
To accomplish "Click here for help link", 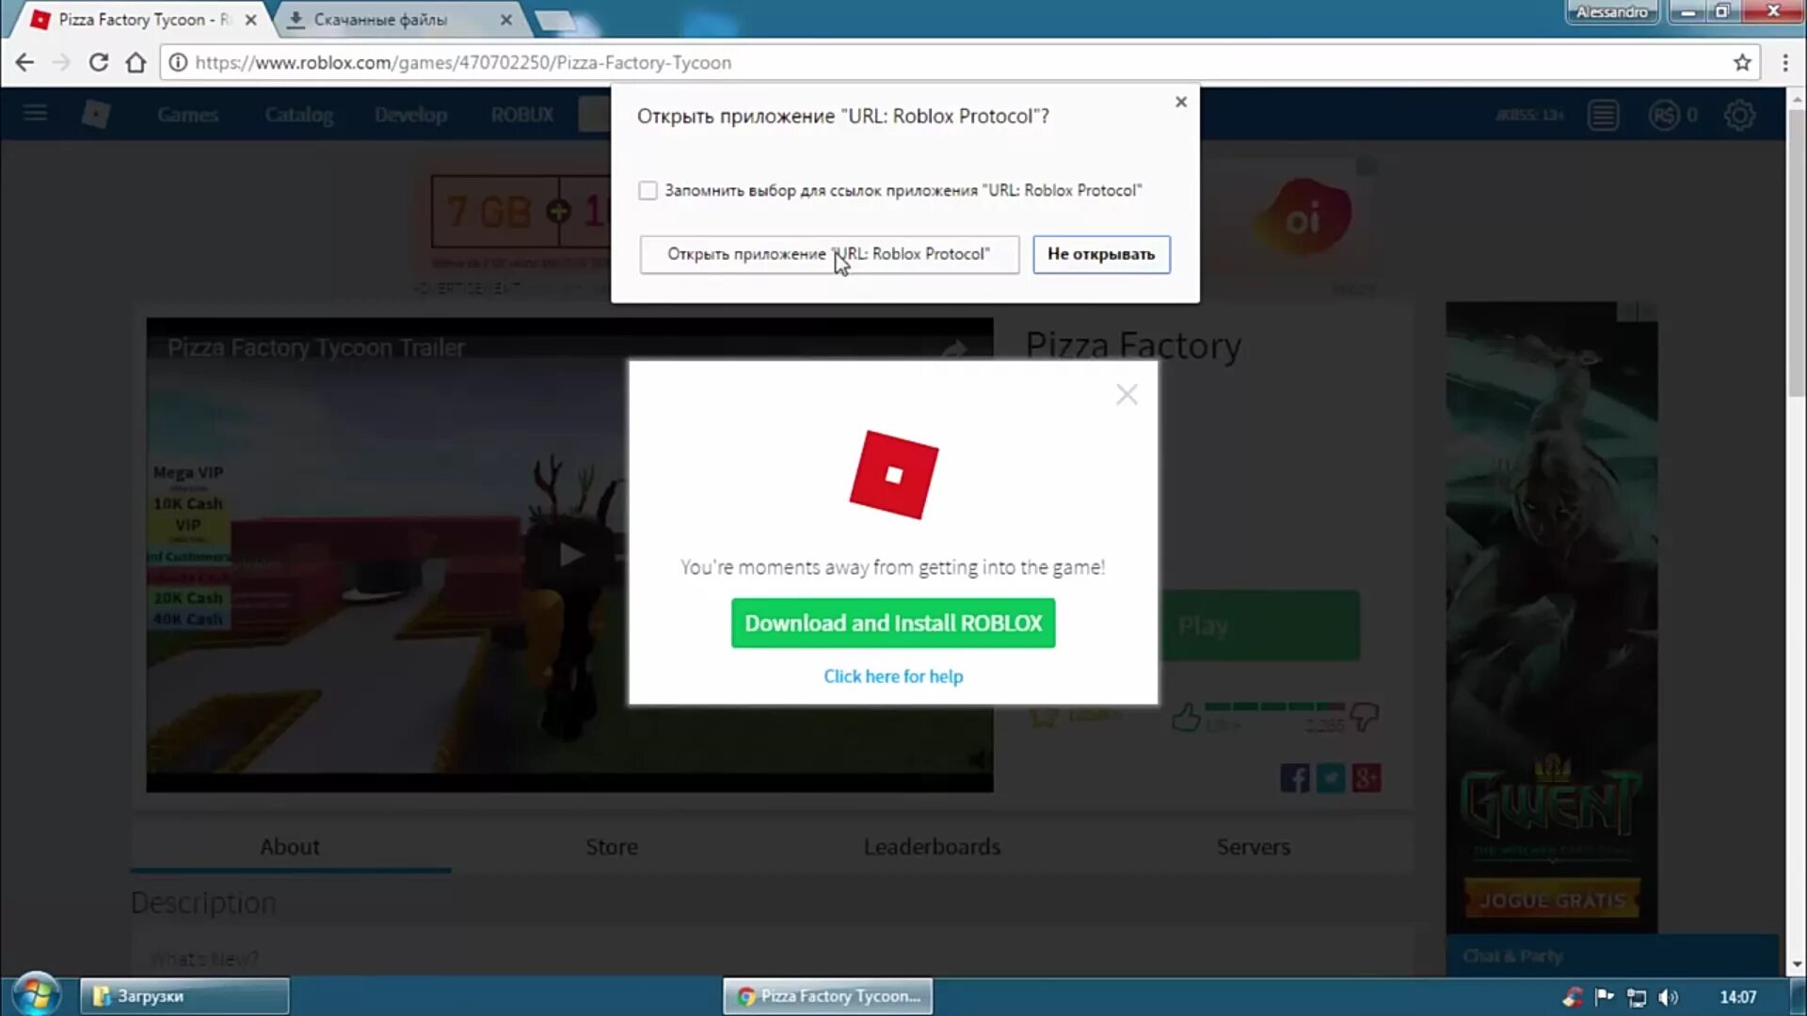I will (x=892, y=676).
